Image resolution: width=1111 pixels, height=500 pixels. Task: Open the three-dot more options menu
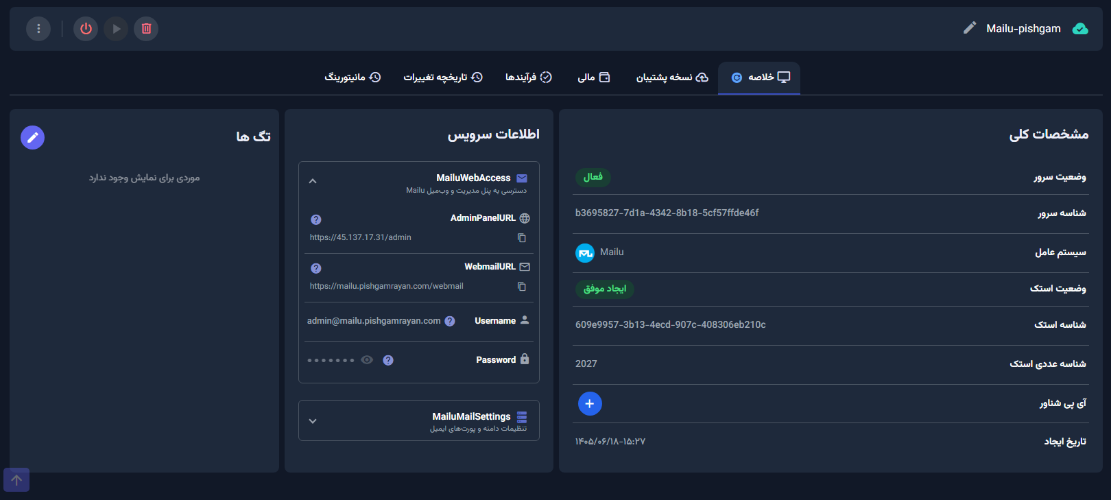[x=38, y=29]
